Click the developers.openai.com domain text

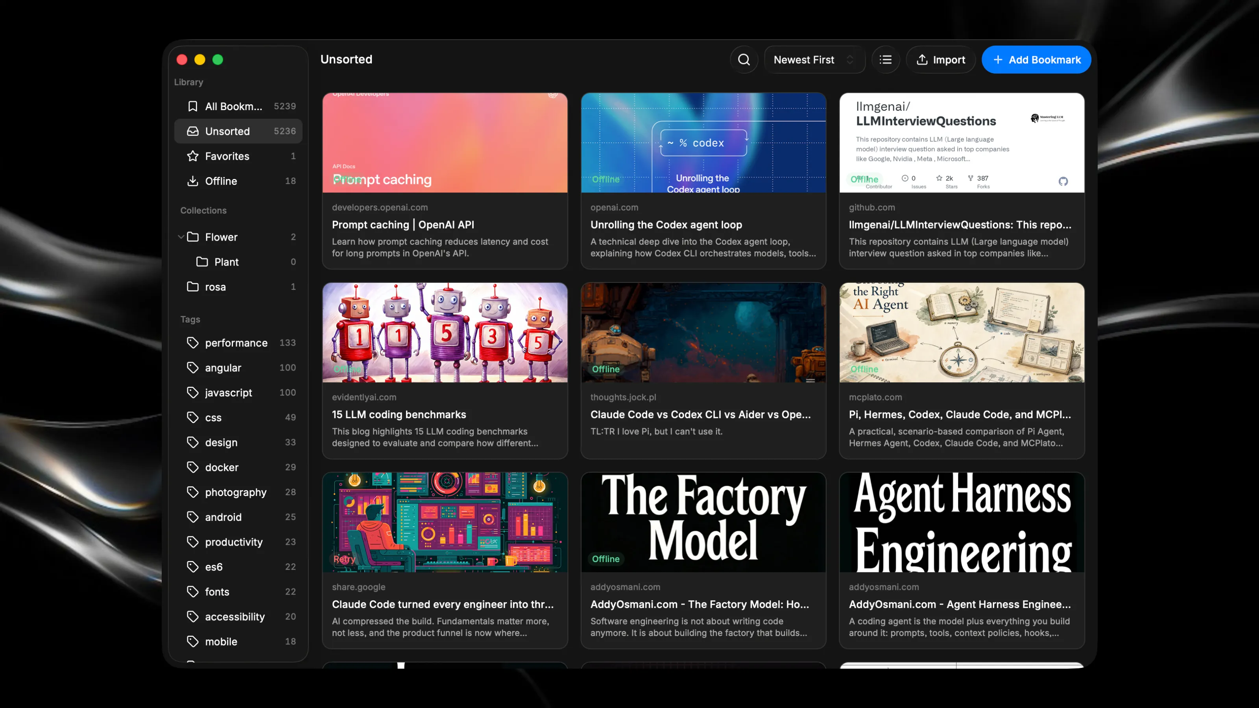tap(380, 207)
